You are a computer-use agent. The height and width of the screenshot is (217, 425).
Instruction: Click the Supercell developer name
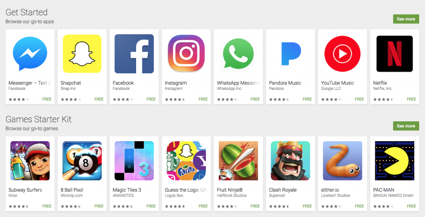tap(277, 195)
